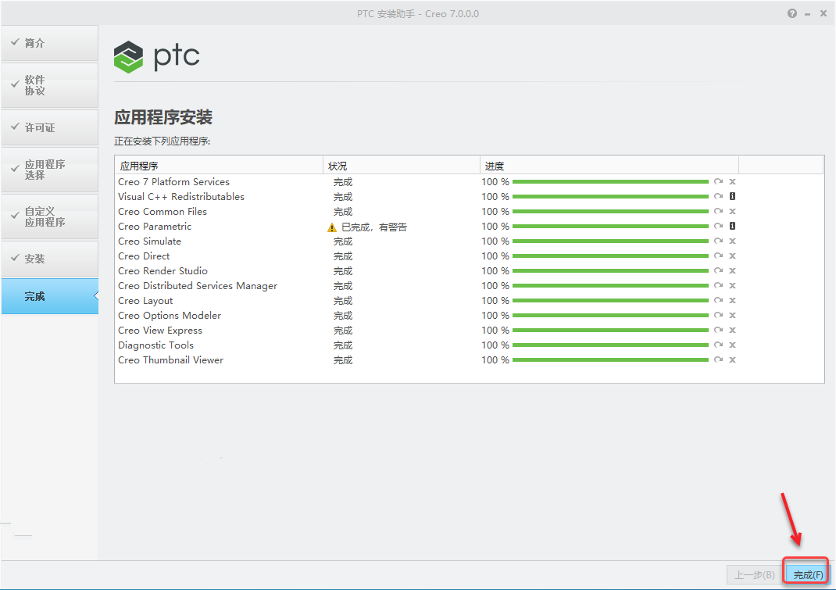Open info icon for Visual C++ Redistributables

click(733, 196)
